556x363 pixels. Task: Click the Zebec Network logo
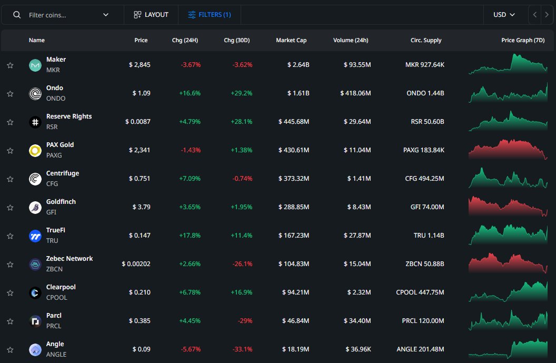tap(35, 264)
